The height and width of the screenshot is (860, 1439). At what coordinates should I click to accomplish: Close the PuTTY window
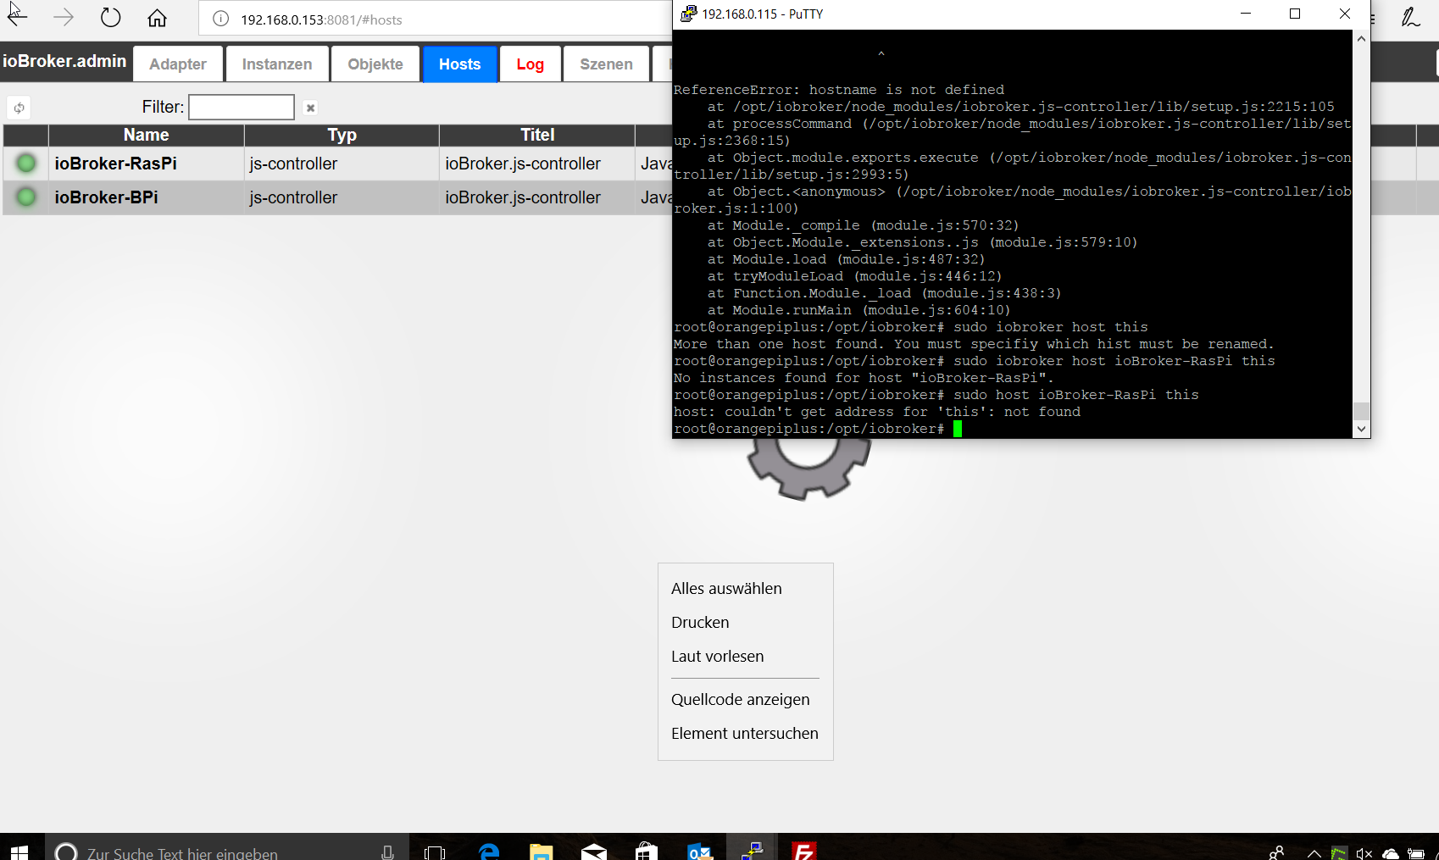click(x=1345, y=14)
